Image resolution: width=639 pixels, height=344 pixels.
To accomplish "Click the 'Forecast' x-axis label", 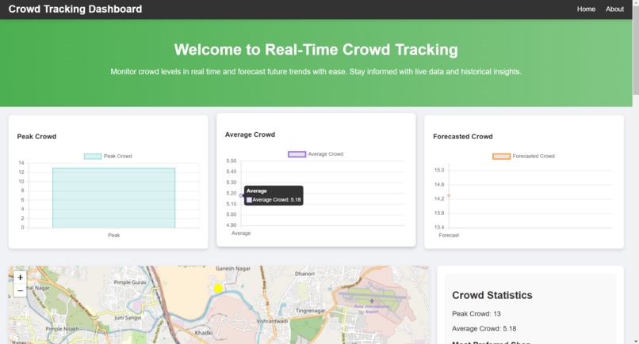I will coord(449,236).
